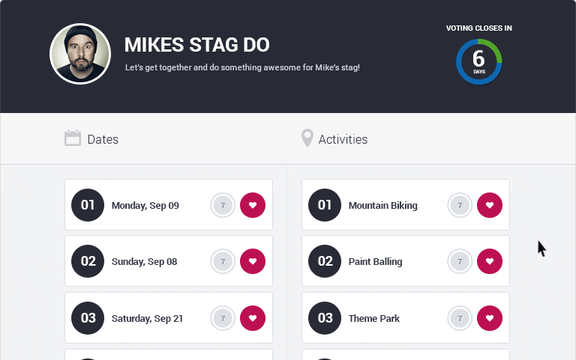Click rank badge 03 for Saturday, Sep 21

(x=88, y=318)
